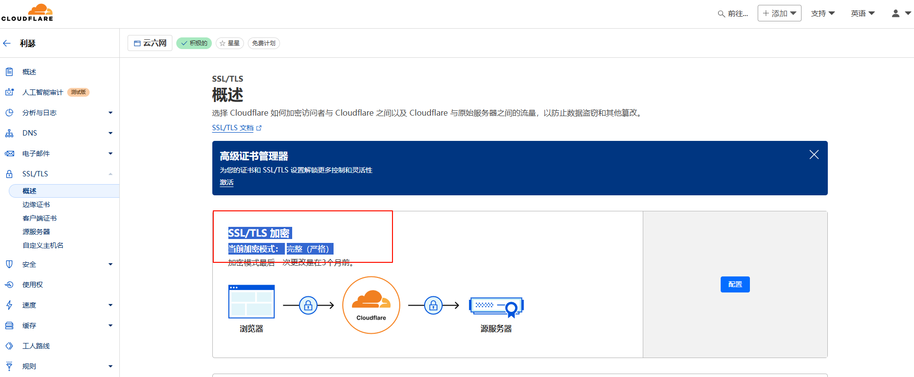The image size is (914, 377).
Task: Click the 规则 funnel icon
Action: point(9,366)
